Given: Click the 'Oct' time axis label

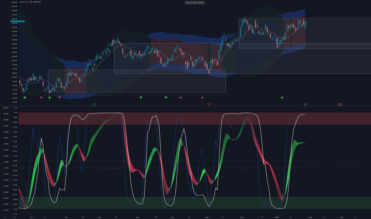Looking at the screenshot, I should 172,217.
